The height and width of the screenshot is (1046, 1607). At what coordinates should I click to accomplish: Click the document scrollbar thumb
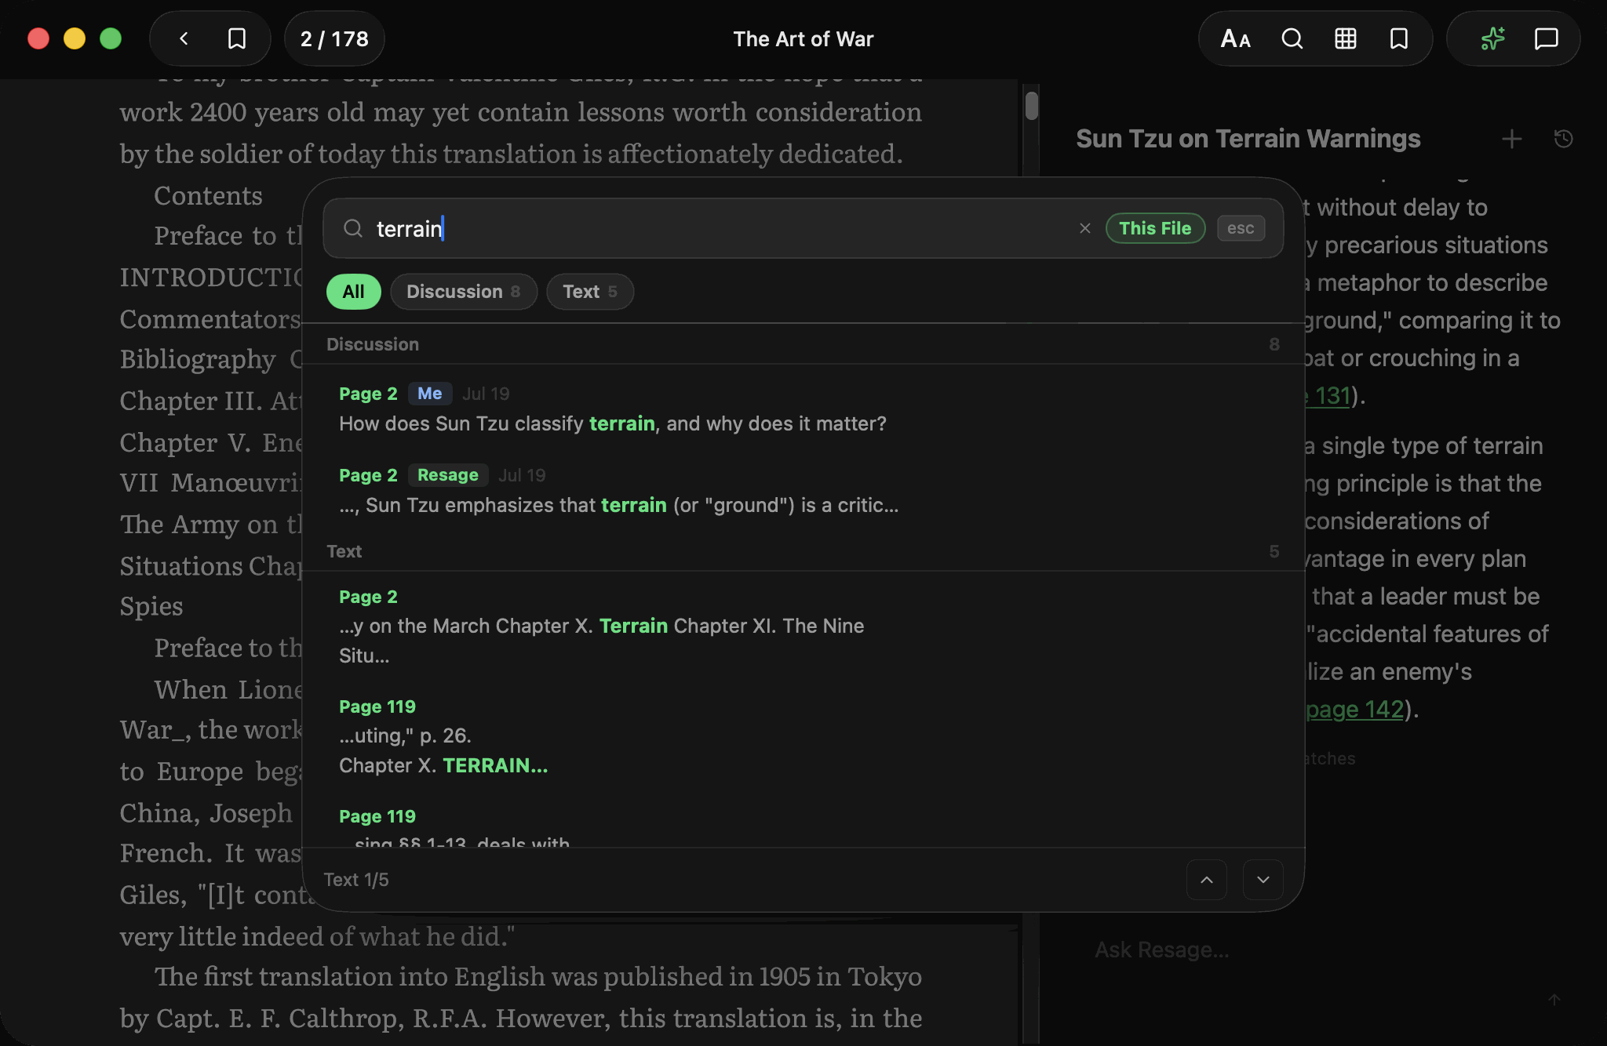1032,106
